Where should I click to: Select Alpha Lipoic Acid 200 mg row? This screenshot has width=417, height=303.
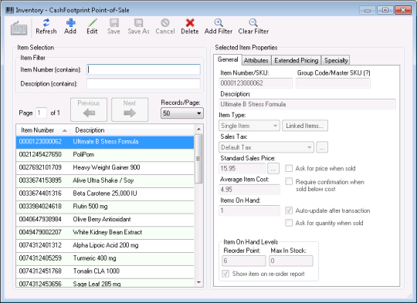[x=105, y=246]
